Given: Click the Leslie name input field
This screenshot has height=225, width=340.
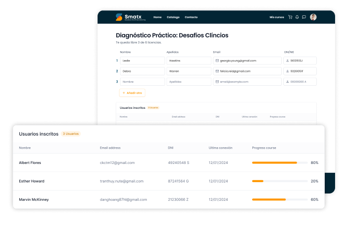Looking at the screenshot, I should click(142, 61).
